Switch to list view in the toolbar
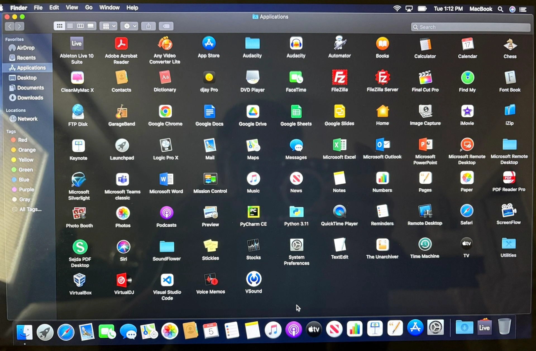 70,26
